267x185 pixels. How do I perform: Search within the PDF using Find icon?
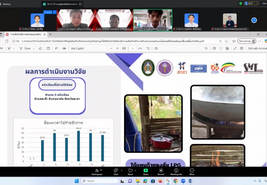[206, 49]
